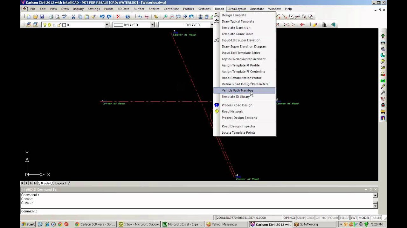
Task: Run the ABC spell check icon
Action: 64,17
